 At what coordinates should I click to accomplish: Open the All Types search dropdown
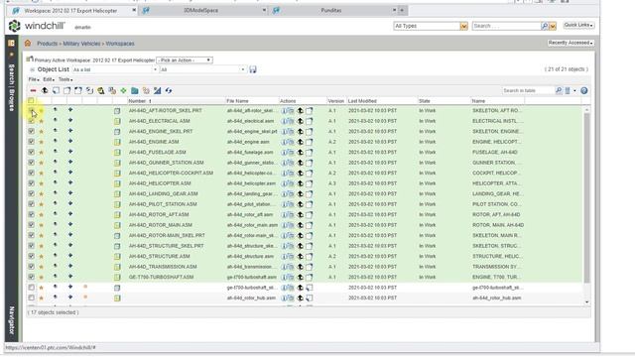pos(431,26)
